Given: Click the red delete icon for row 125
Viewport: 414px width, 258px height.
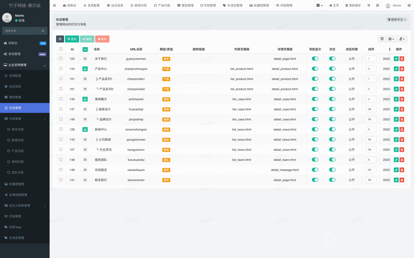Looking at the screenshot, I should click(402, 59).
